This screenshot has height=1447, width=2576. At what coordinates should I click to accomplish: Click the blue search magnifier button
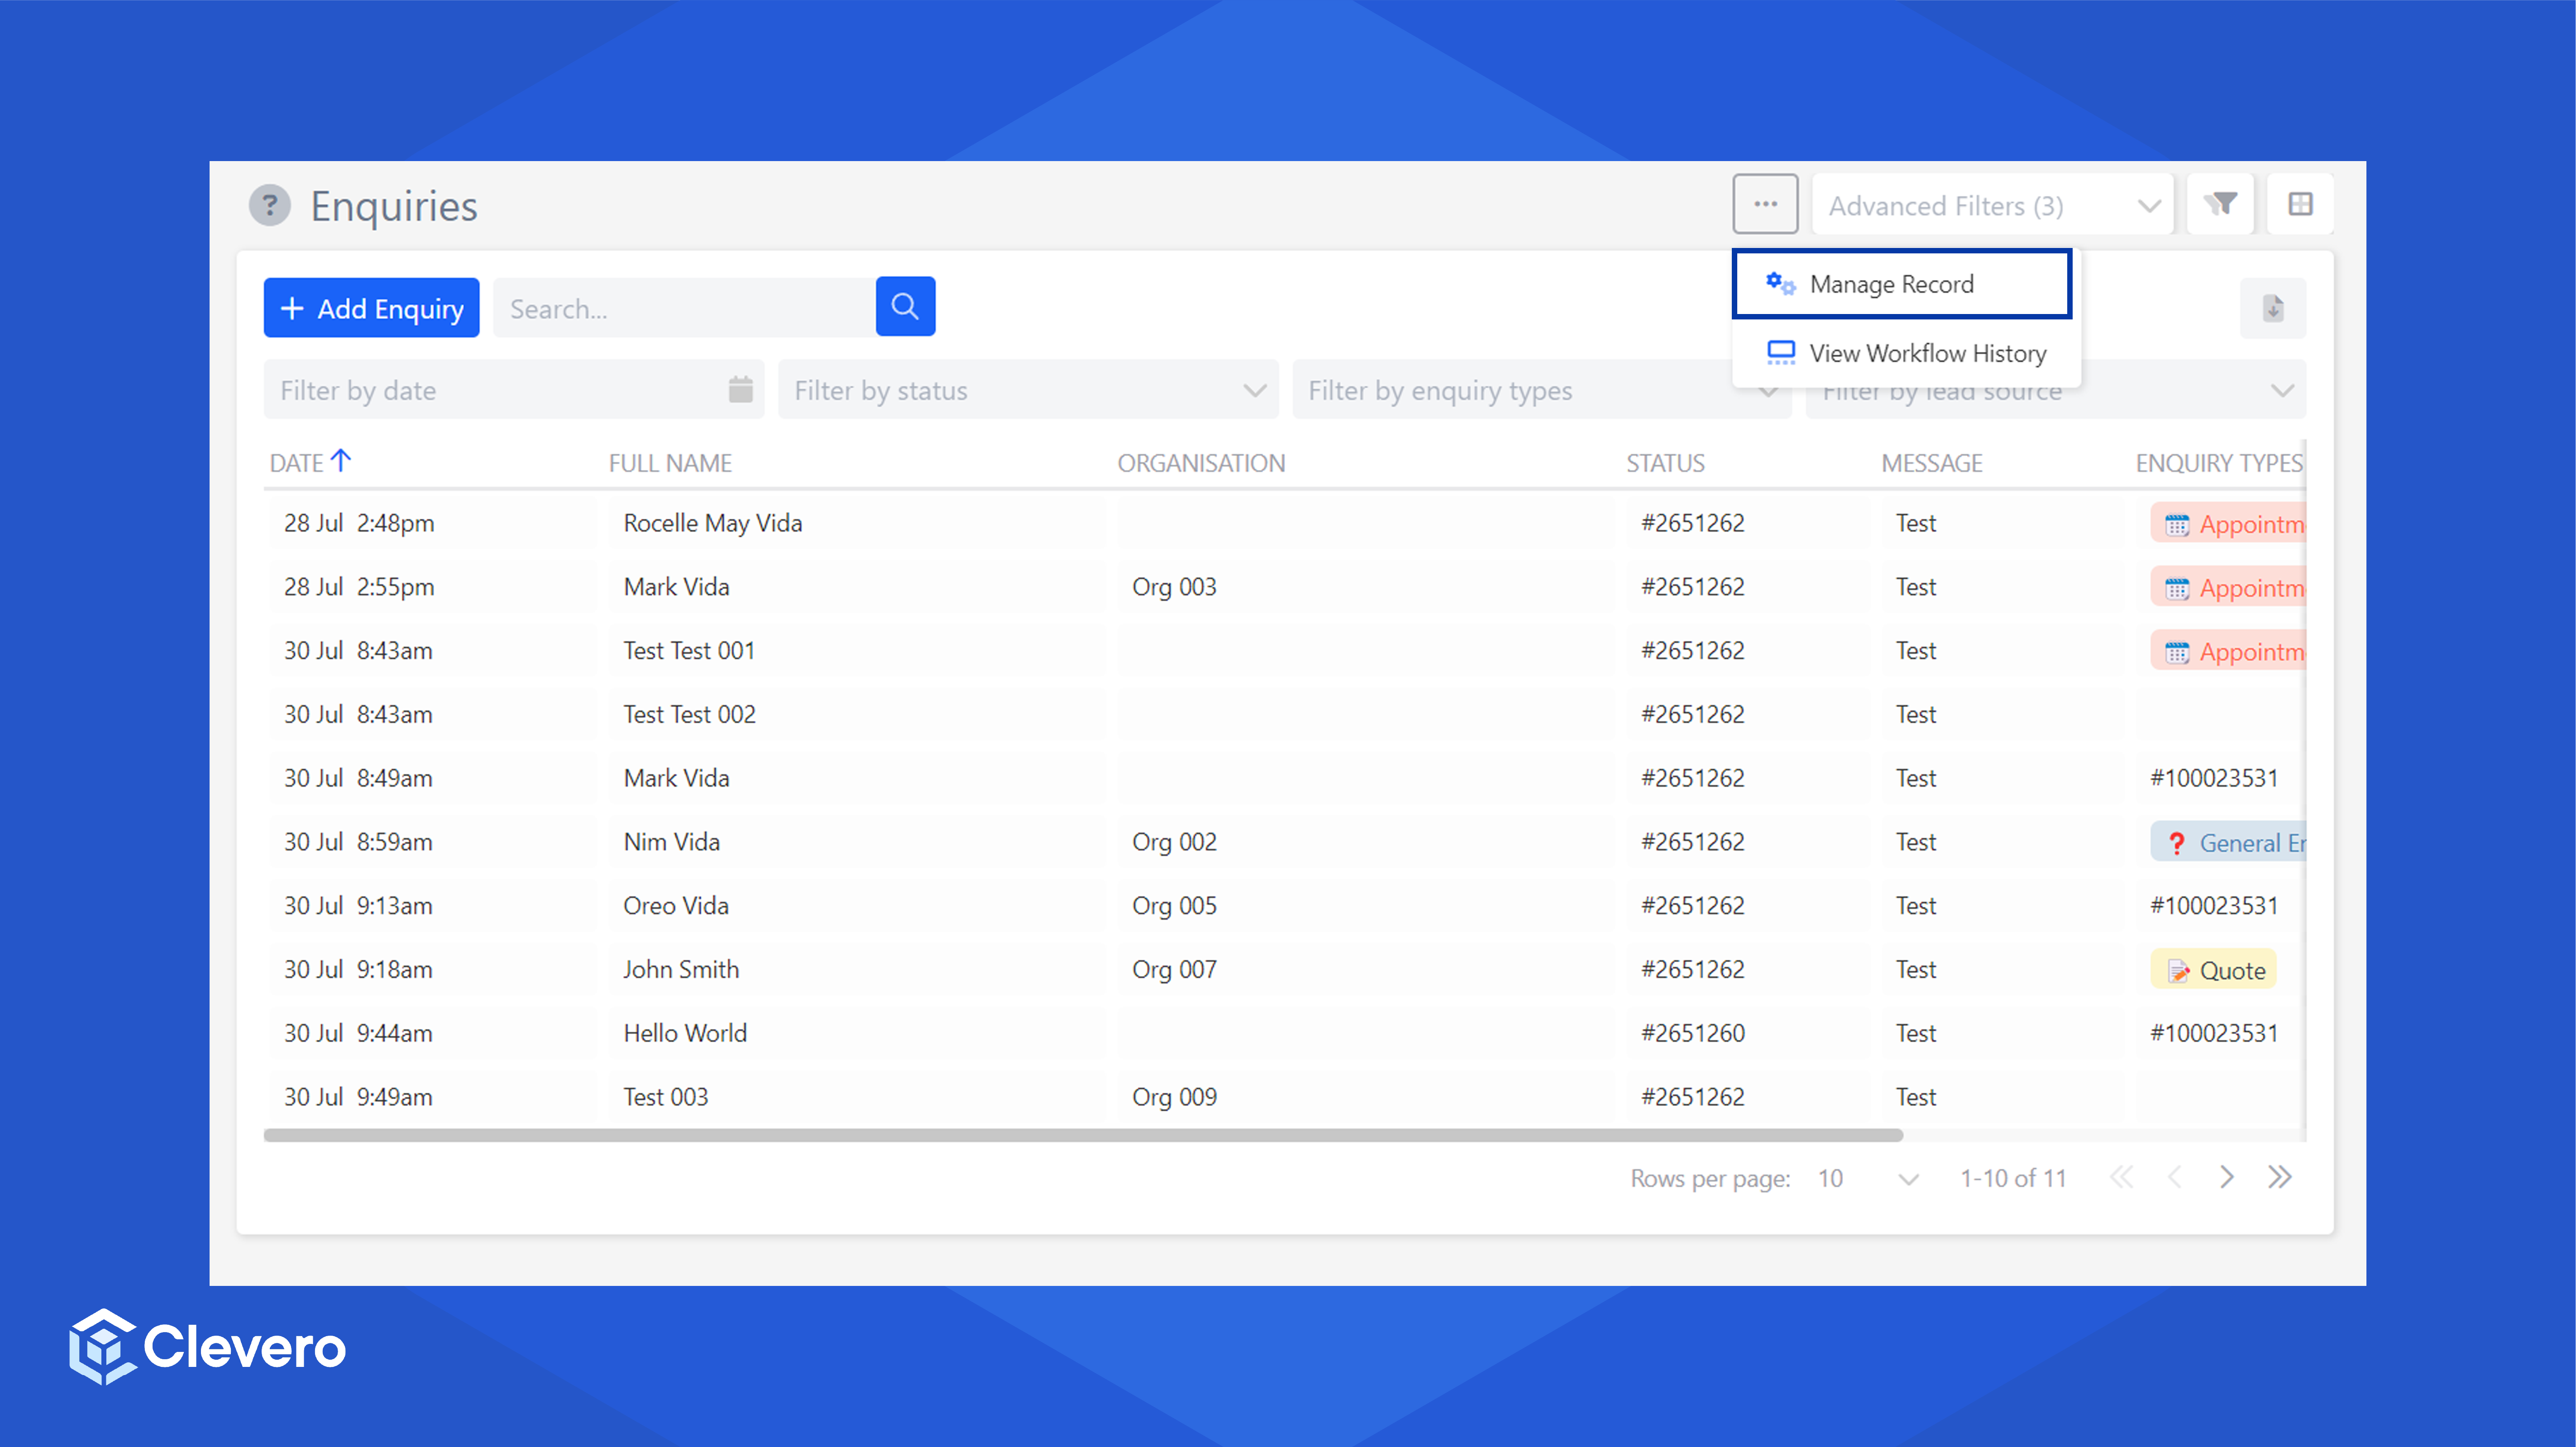(905, 307)
